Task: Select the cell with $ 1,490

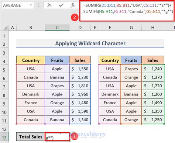Action: click(153, 103)
